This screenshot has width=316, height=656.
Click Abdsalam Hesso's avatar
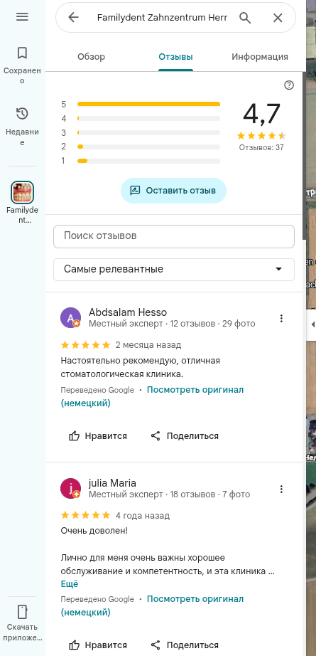coord(70,317)
